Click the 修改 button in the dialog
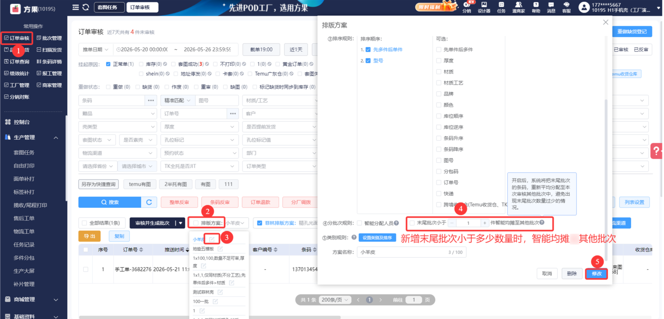Image resolution: width=664 pixels, height=319 pixels. coord(597,274)
